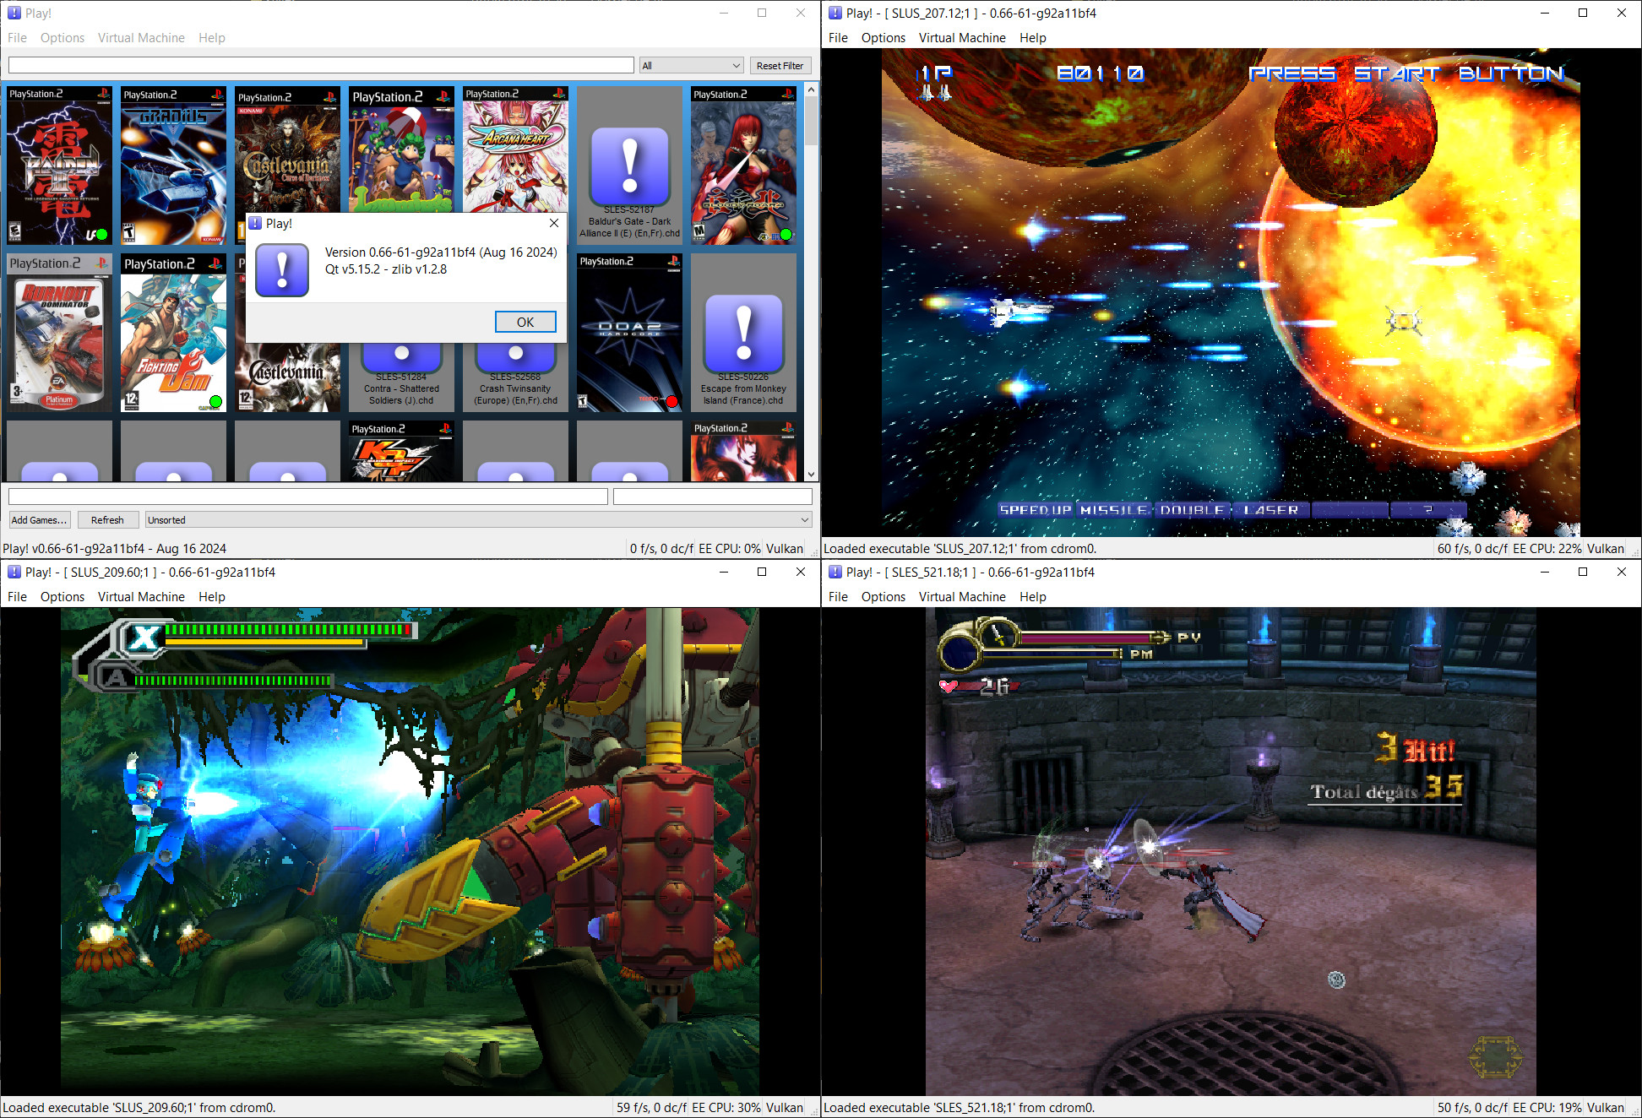
Task: Open the Bloody Roar game cover
Action: pyautogui.click(x=743, y=165)
